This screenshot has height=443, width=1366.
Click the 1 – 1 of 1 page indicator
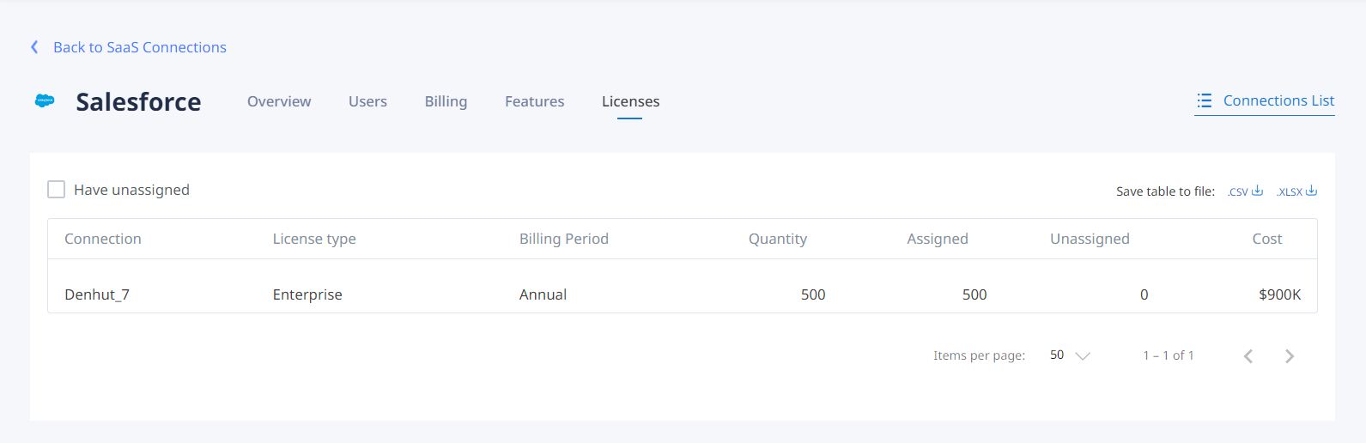tap(1169, 355)
